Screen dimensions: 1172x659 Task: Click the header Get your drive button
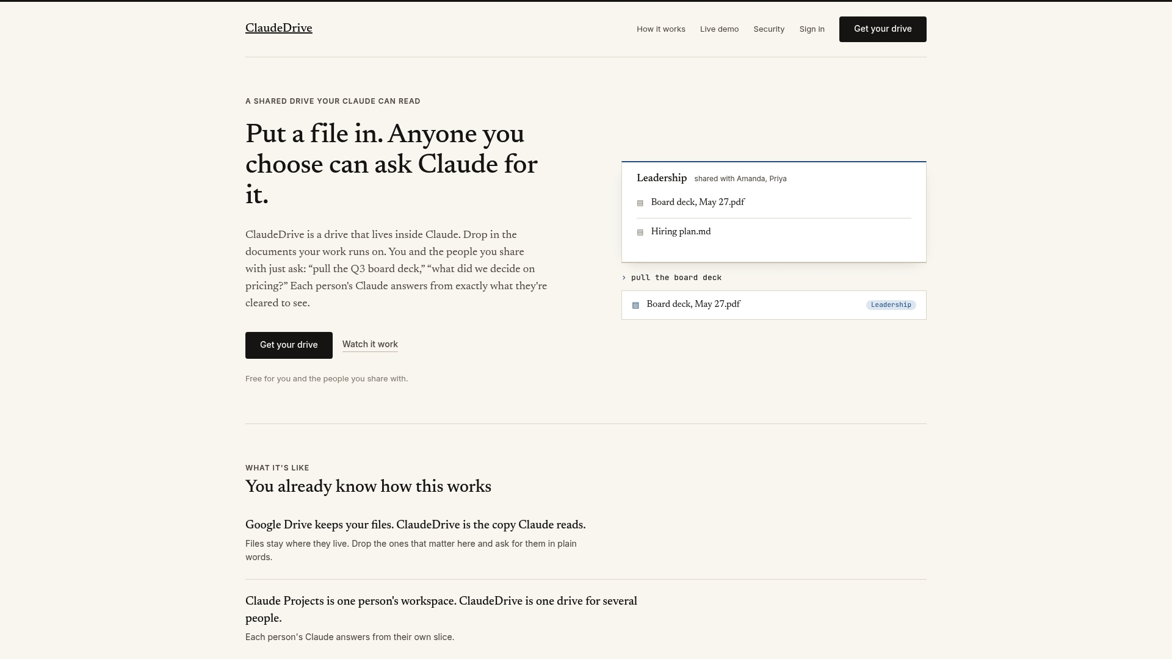point(883,29)
